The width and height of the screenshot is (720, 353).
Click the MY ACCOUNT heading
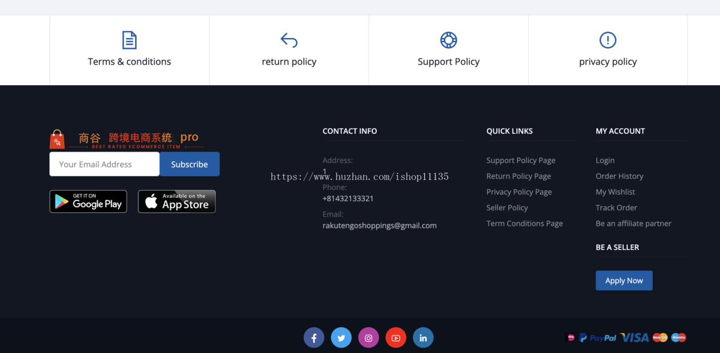620,131
